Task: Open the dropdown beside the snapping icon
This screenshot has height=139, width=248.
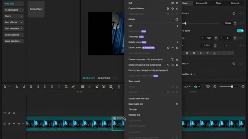Action: point(200,86)
